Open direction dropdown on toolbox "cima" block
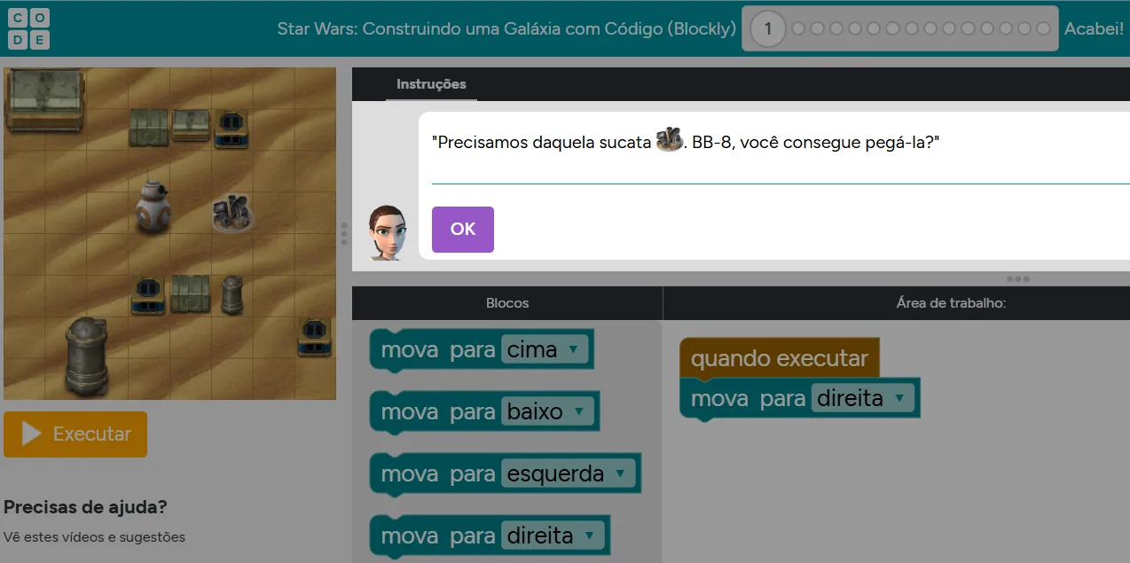This screenshot has height=563, width=1130. [544, 349]
